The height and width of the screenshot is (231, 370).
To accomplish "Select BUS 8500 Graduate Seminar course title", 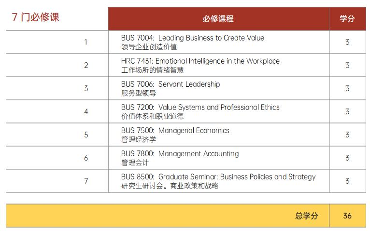I will click(x=218, y=177).
